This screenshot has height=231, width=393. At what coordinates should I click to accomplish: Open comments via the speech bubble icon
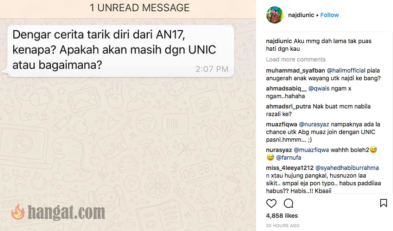click(x=288, y=203)
